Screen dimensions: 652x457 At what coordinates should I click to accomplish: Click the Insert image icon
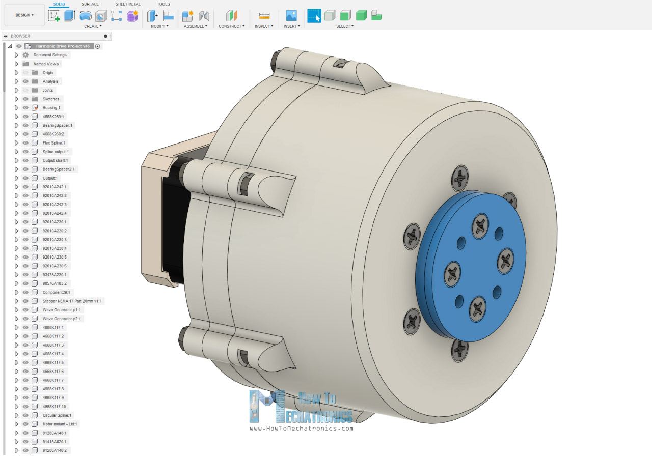[x=290, y=16]
